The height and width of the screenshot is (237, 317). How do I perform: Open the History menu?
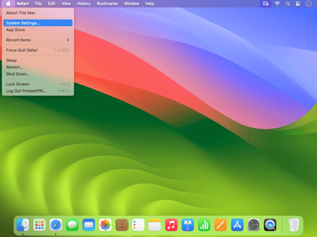84,4
